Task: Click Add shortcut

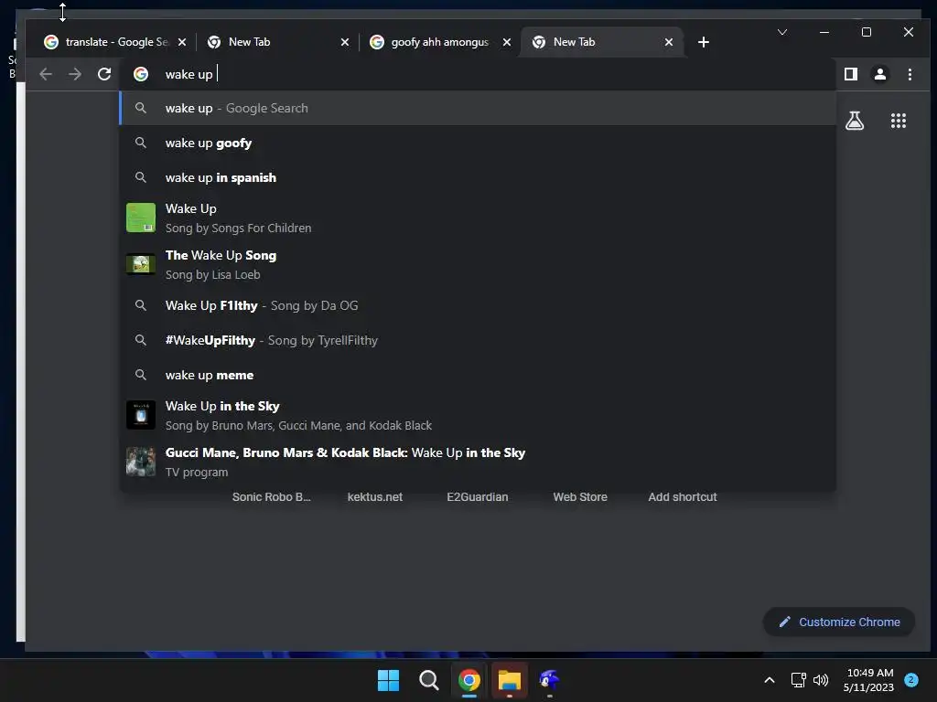Action: click(x=683, y=496)
